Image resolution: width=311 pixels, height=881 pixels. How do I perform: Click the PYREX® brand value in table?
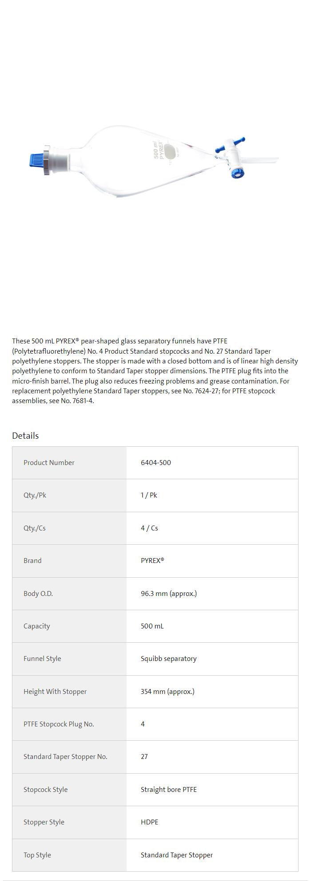coord(152,560)
